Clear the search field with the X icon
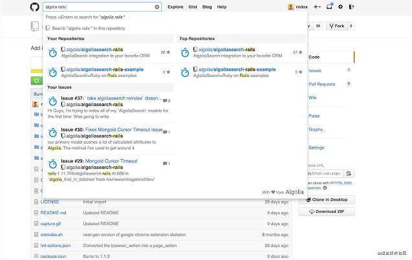 tap(157, 7)
